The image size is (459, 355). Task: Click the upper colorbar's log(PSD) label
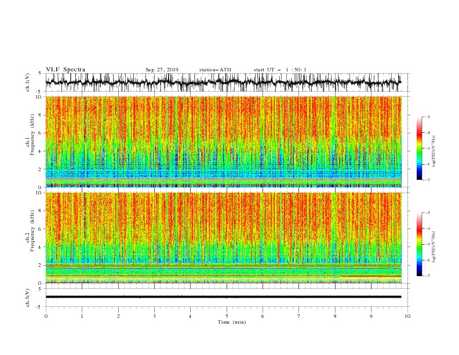click(434, 151)
